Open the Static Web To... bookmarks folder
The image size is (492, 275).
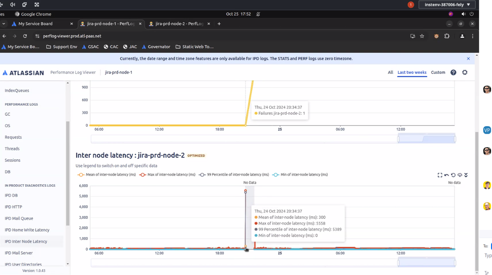pyautogui.click(x=195, y=47)
